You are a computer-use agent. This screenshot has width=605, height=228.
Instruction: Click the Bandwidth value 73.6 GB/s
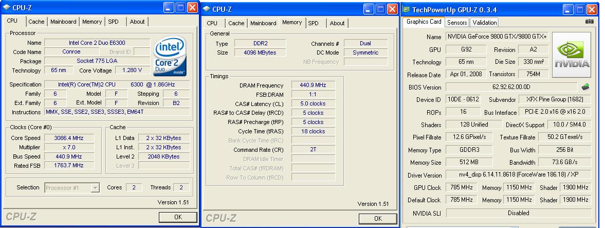tap(564, 162)
